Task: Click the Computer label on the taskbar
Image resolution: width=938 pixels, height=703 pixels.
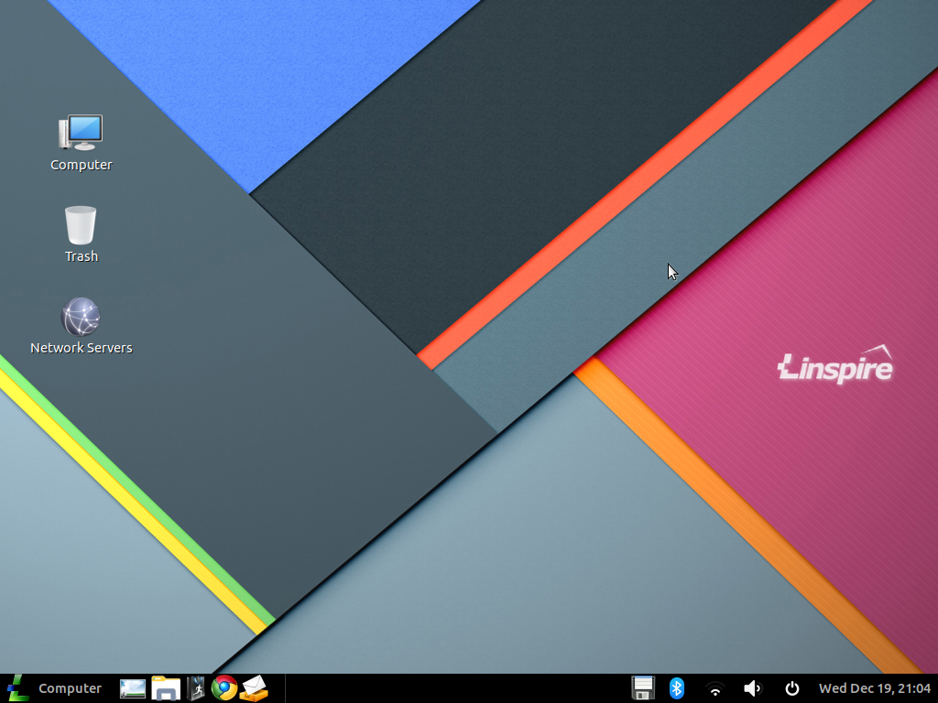Action: [x=70, y=687]
